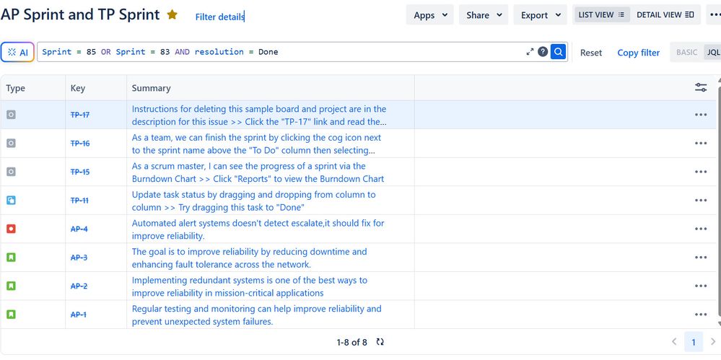The height and width of the screenshot is (360, 721).
Task: Open summary about finishing the sprint via cog
Action: 257,144
